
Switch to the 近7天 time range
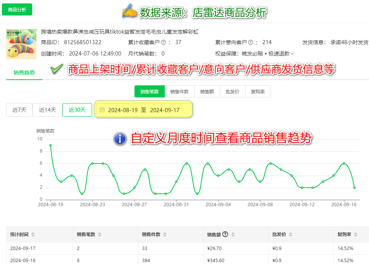[x=19, y=110]
